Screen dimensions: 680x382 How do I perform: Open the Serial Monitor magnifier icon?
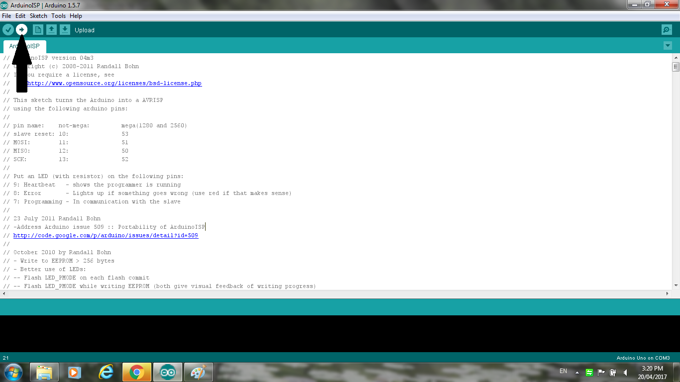(667, 30)
